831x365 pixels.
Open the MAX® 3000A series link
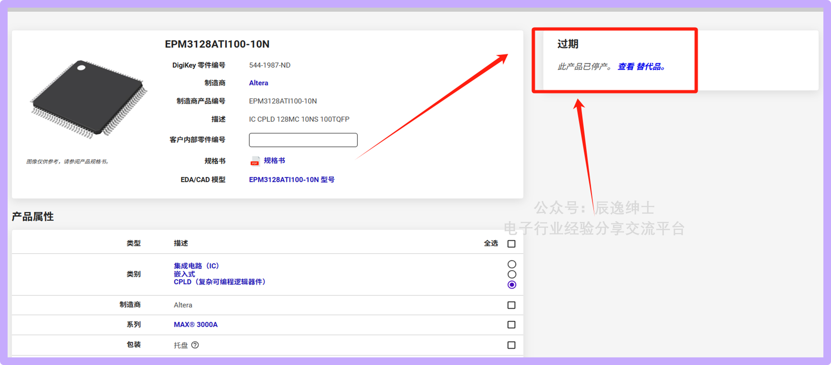pos(195,325)
